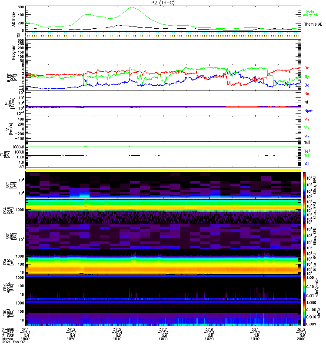Click the SST electrons Eflux color bar
Image resolution: width=326 pixels, height=348 pixels.
[304, 236]
